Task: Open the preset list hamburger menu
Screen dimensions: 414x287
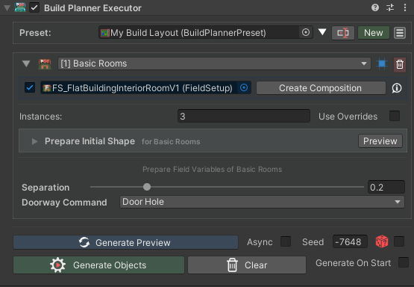Action: (x=400, y=33)
